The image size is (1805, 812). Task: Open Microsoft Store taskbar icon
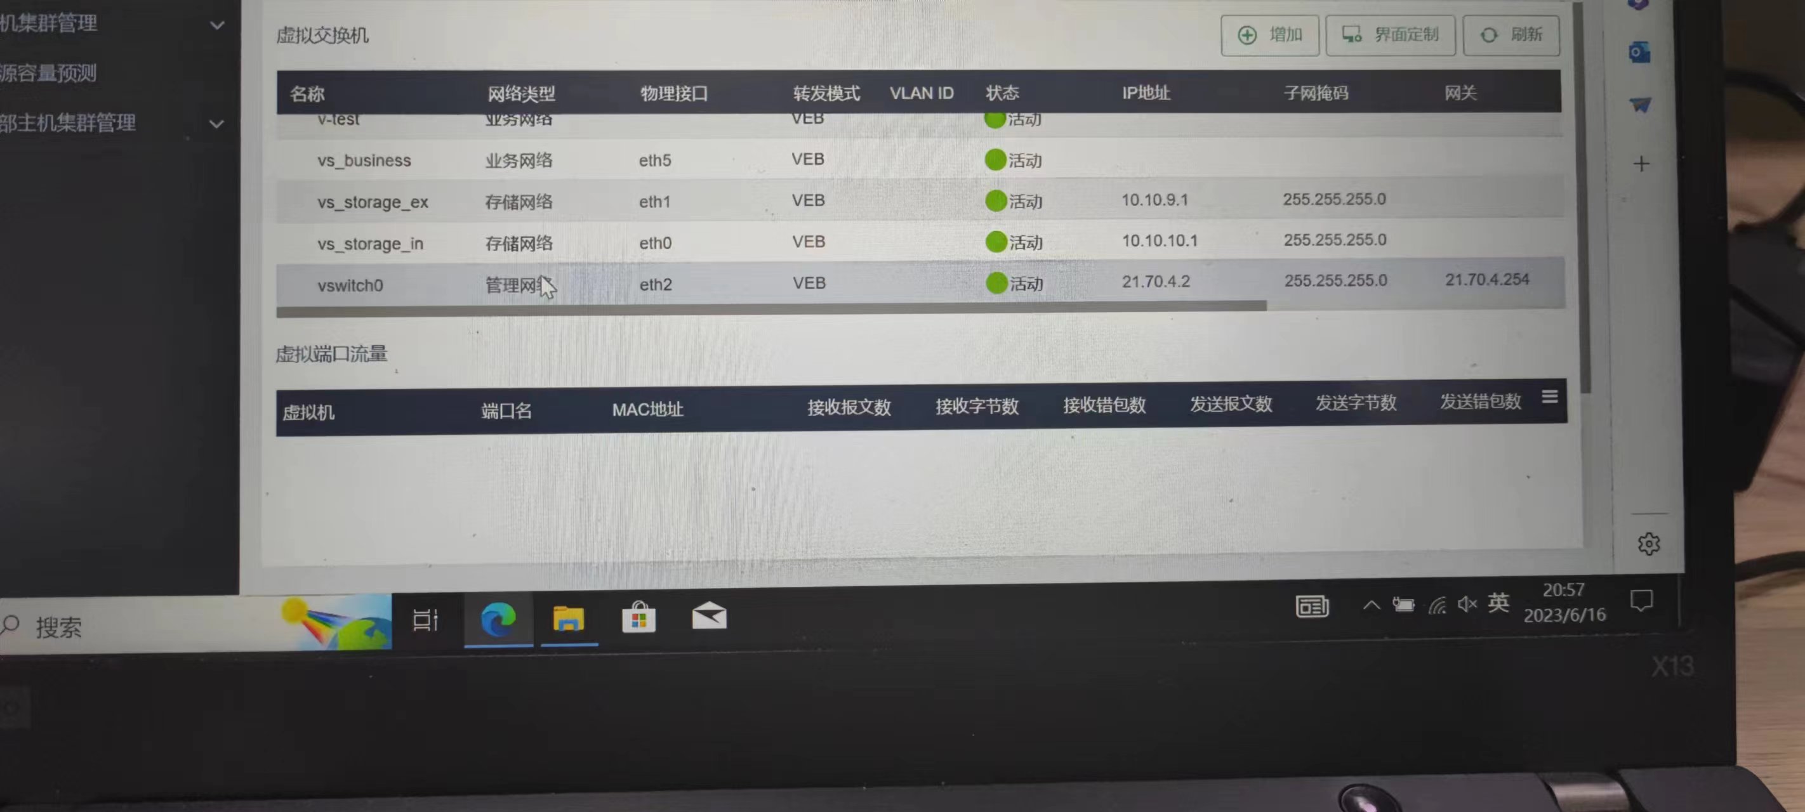coord(638,619)
